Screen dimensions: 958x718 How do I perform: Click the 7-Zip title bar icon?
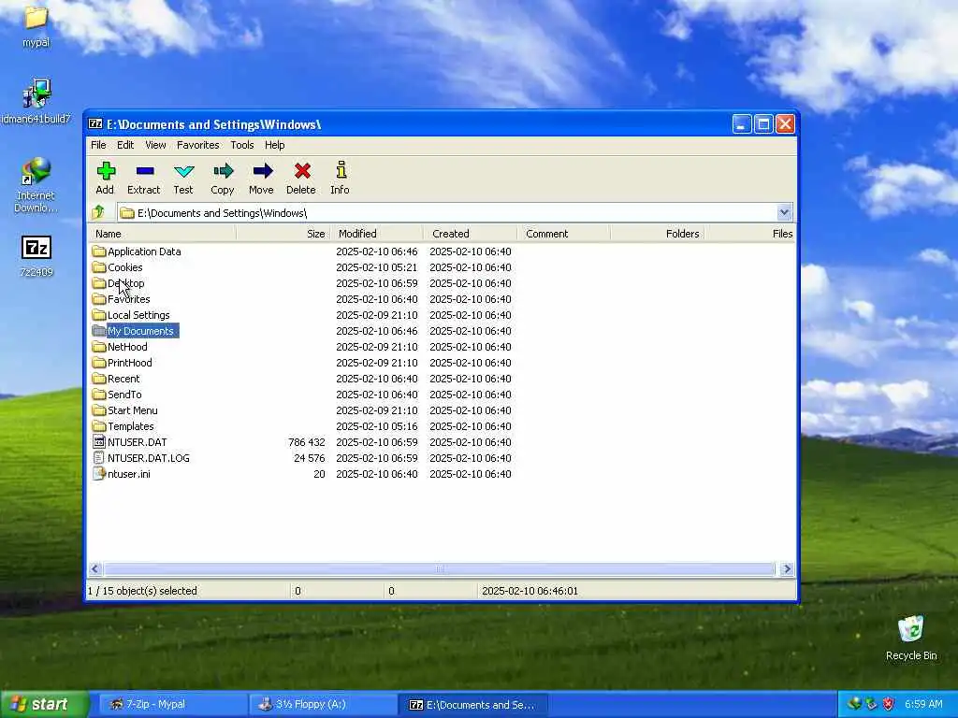[x=95, y=124]
